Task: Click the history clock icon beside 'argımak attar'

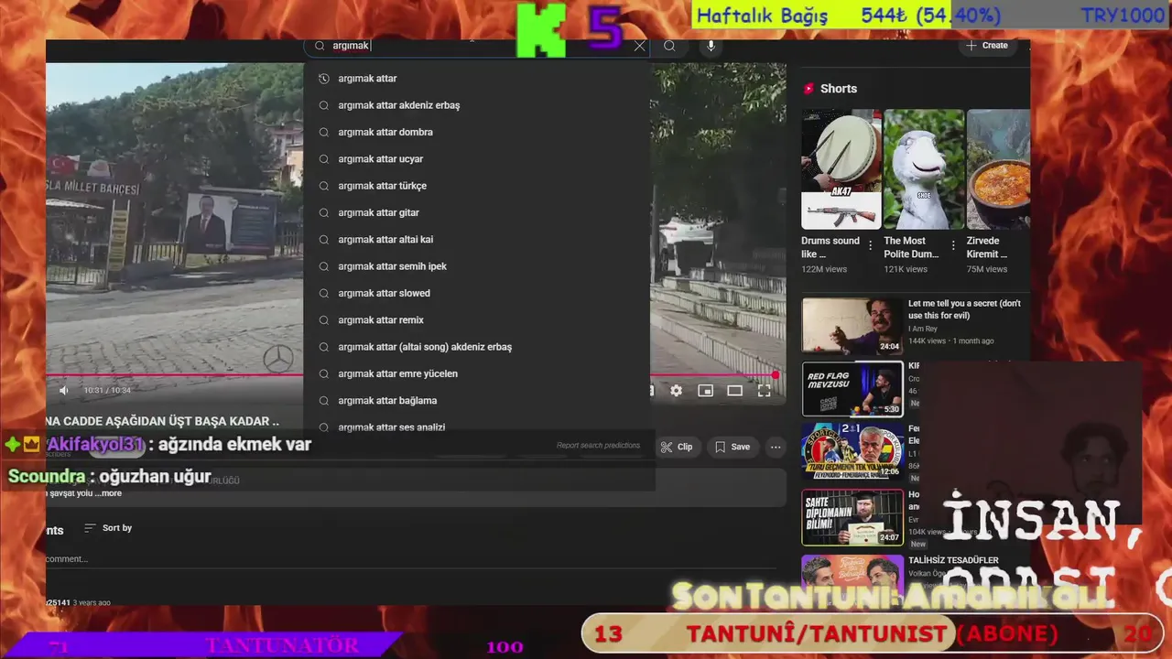Action: pyautogui.click(x=323, y=79)
